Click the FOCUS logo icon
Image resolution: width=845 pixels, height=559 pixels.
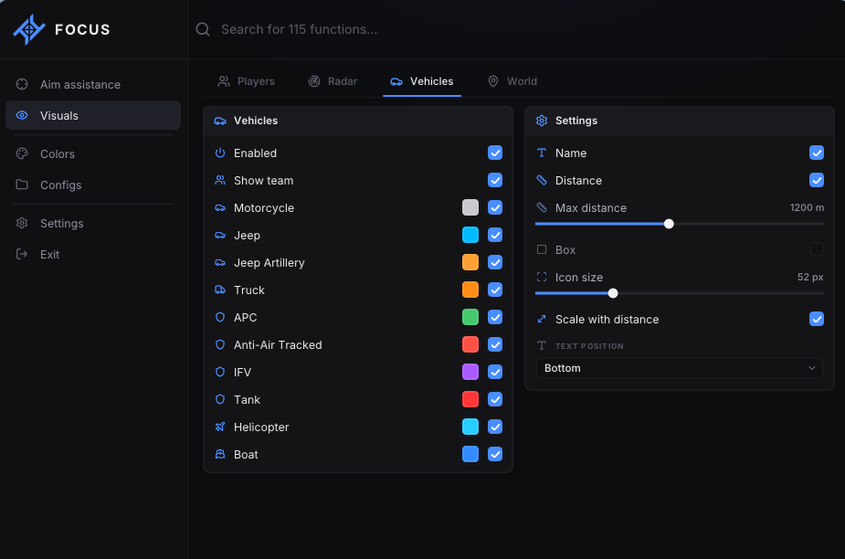coord(29,29)
